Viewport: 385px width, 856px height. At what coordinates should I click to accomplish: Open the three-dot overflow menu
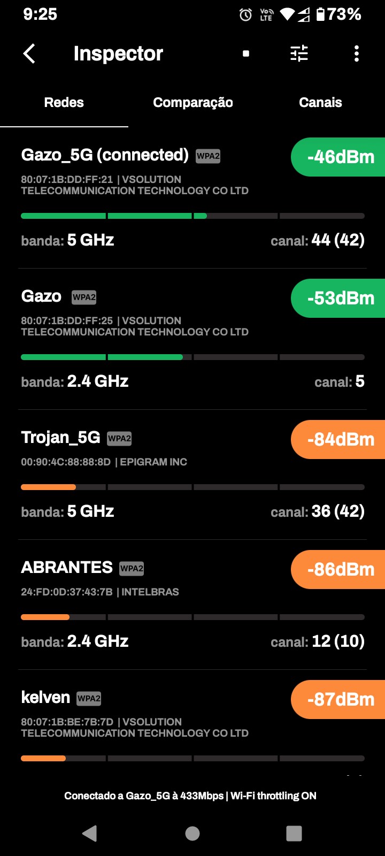357,53
